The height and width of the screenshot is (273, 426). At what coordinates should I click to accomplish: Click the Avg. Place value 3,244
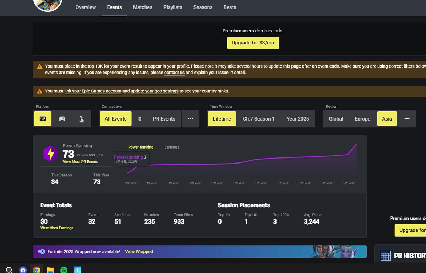312,221
